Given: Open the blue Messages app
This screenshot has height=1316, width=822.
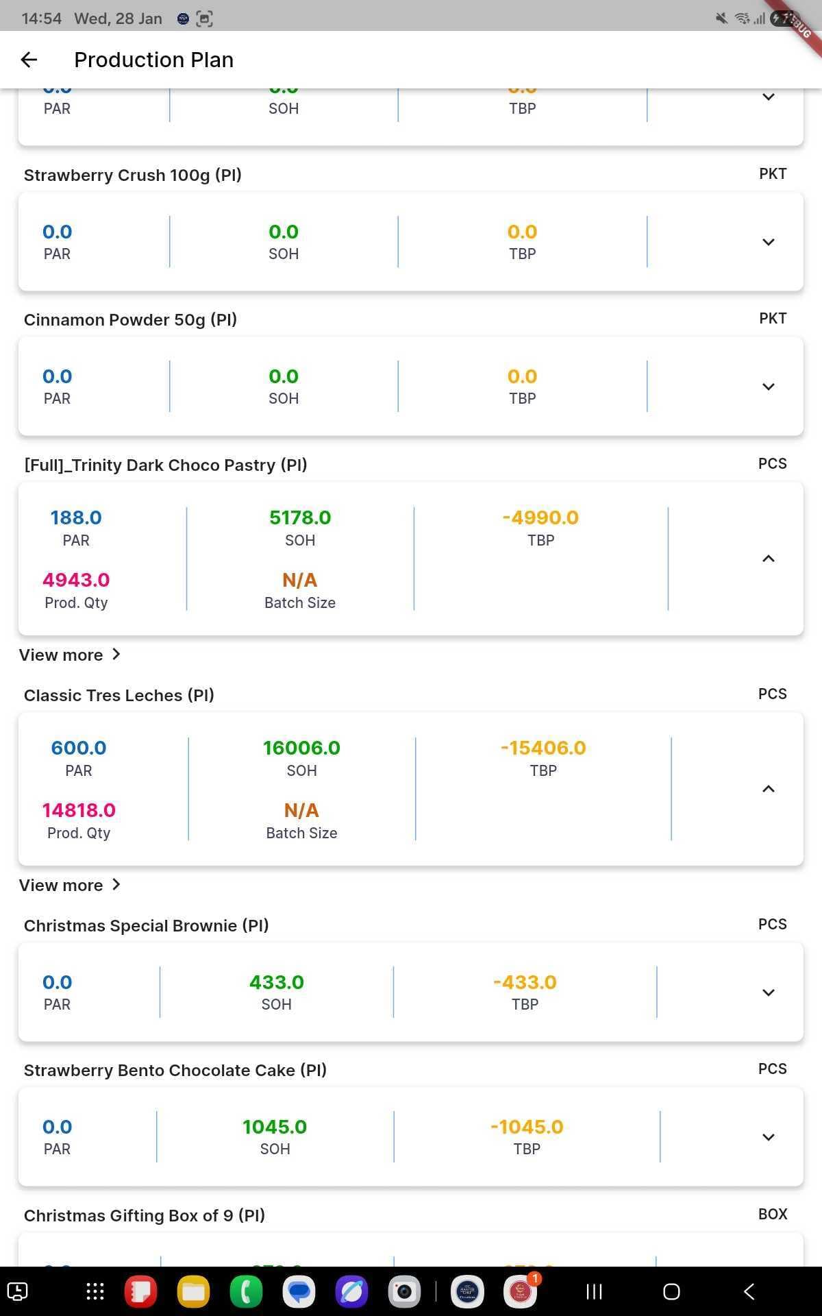Looking at the screenshot, I should coord(299,1292).
